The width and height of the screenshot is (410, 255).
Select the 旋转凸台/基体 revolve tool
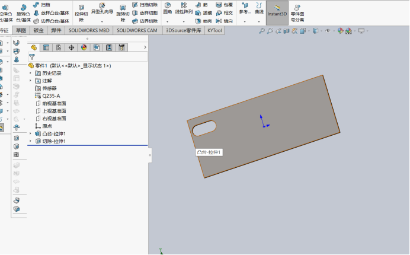coord(23,13)
